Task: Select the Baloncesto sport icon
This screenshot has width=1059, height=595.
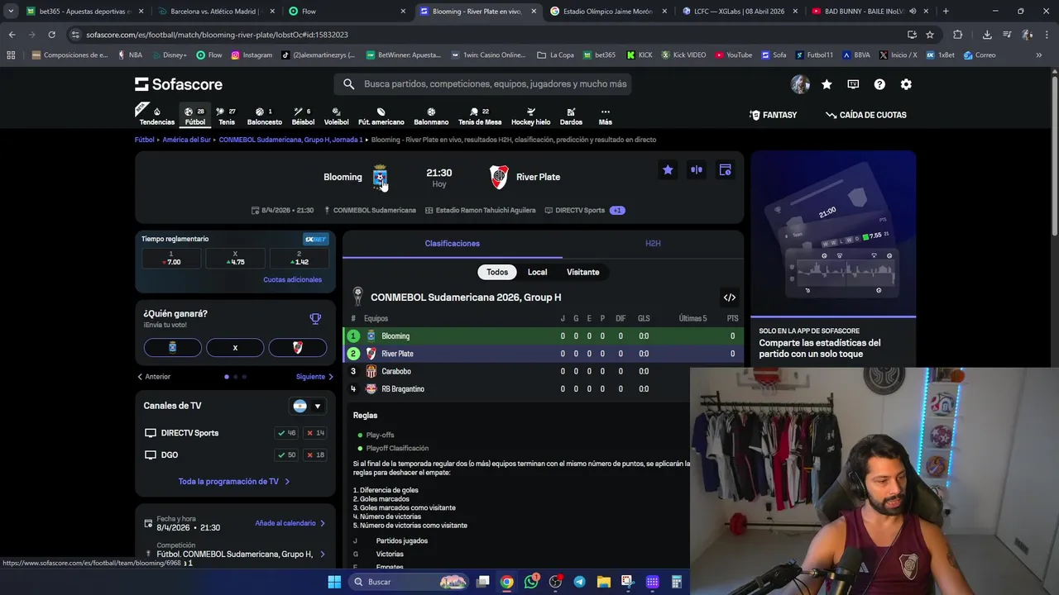Action: coord(264,116)
